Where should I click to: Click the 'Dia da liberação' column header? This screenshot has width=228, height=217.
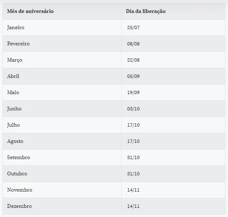[x=145, y=11]
